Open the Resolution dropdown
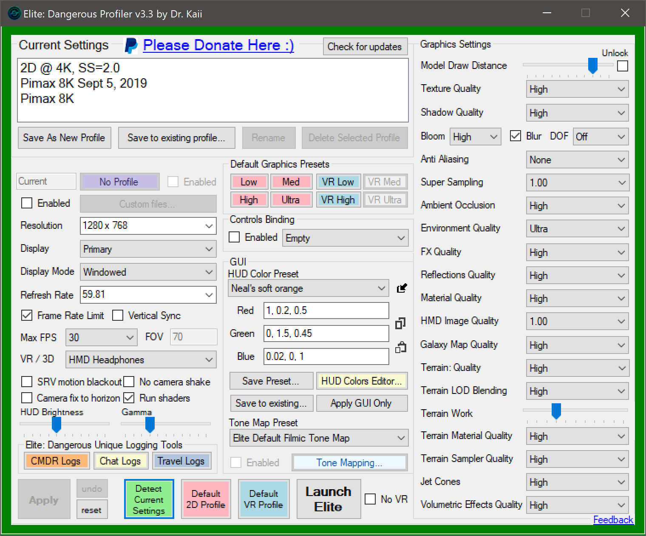Viewport: 646px width, 536px height. pos(148,225)
